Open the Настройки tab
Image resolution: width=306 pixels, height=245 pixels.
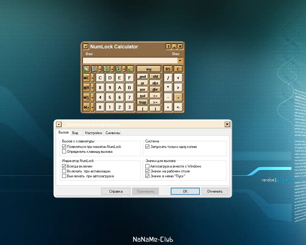tap(93, 133)
